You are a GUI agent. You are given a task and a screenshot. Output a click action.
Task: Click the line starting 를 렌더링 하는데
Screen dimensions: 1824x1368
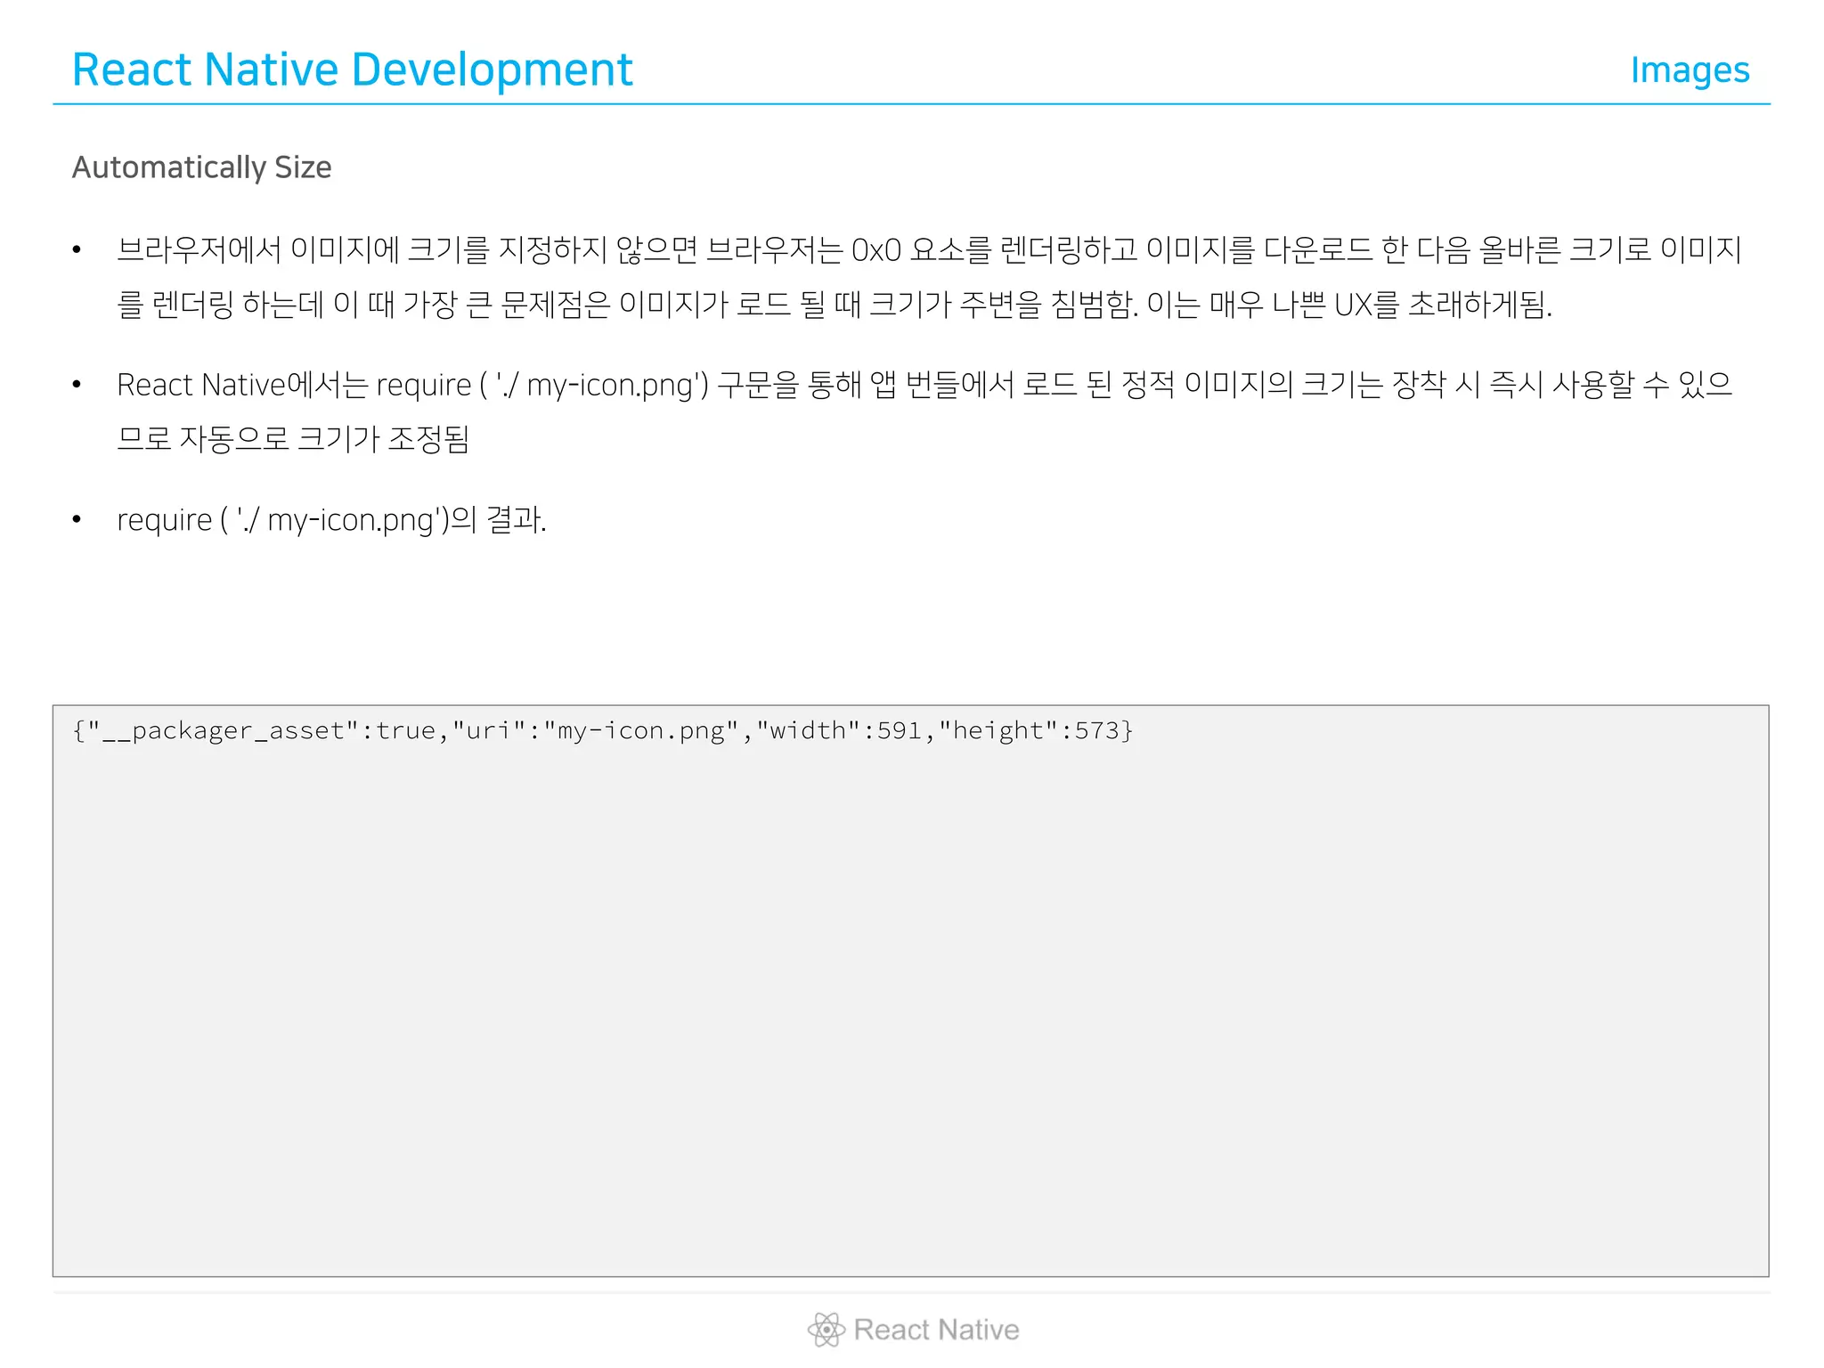click(835, 305)
